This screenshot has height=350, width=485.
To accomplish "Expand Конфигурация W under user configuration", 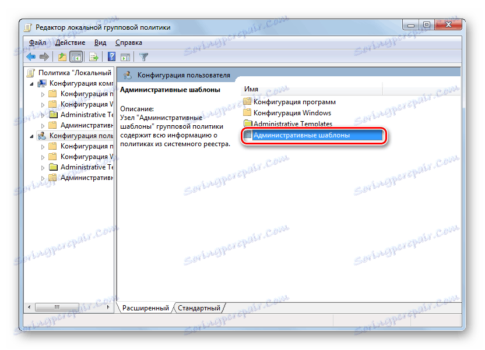I will 43,157.
